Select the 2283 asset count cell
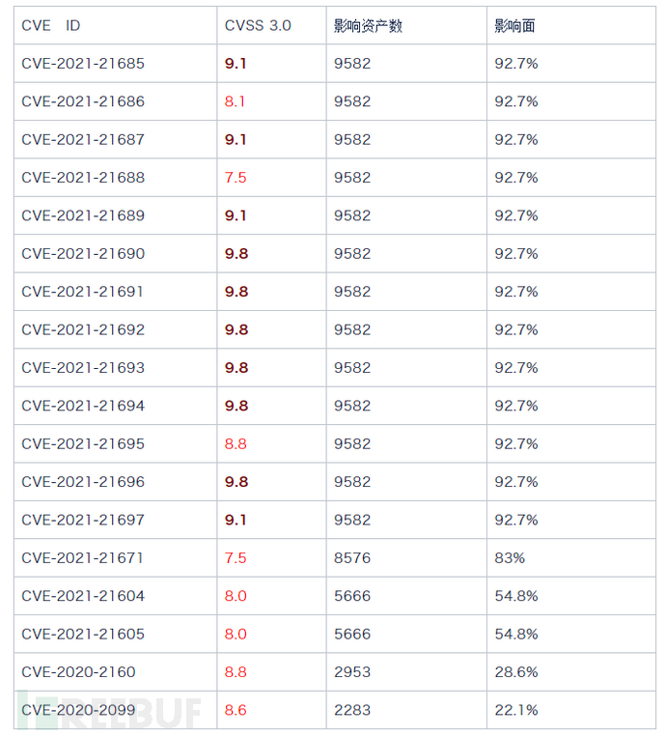 [x=352, y=710]
